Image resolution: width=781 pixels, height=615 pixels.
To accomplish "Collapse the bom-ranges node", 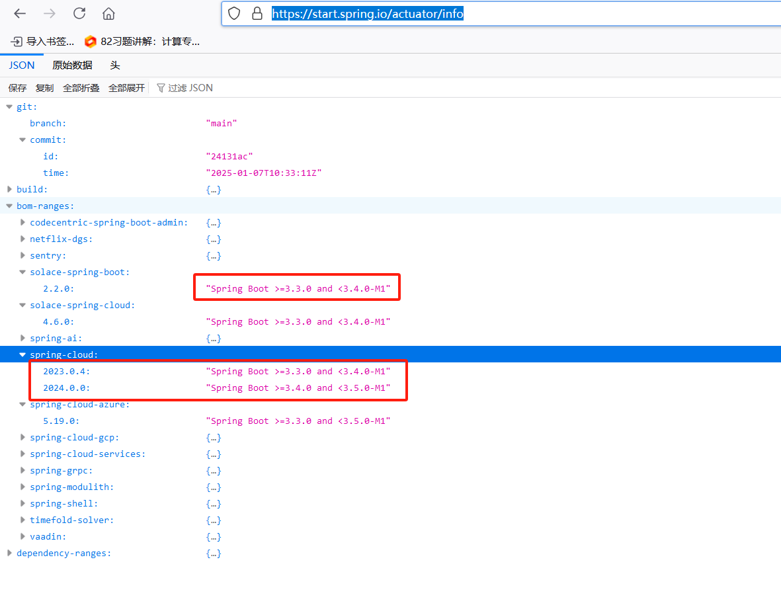I will 9,206.
